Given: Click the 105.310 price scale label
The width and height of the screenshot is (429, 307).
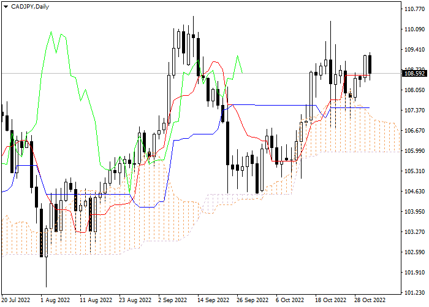Looking at the screenshot, I should click(x=414, y=171).
